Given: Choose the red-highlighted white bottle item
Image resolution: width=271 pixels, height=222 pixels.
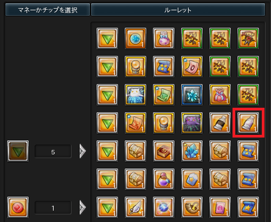Looking at the screenshot, I should (248, 123).
